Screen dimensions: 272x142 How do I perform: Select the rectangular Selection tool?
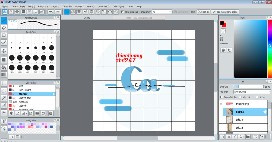pos(4,83)
